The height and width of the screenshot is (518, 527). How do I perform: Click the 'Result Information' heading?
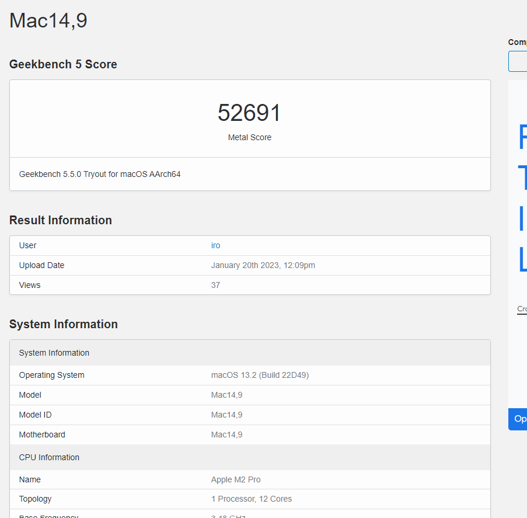point(61,220)
